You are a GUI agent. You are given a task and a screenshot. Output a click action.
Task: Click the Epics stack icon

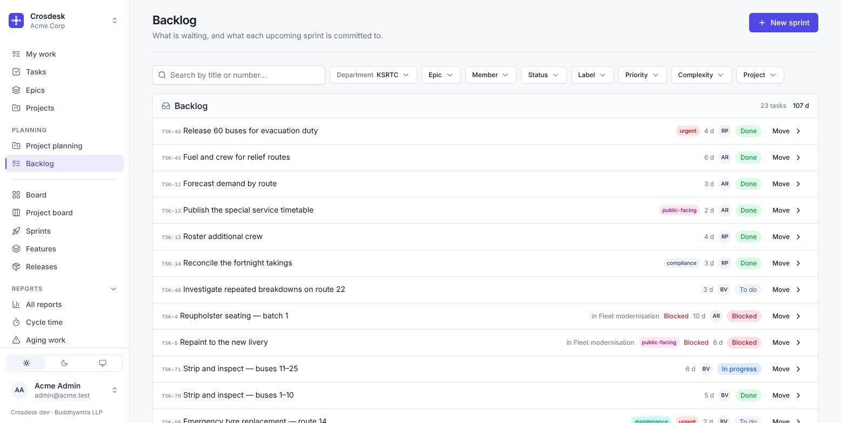16,90
